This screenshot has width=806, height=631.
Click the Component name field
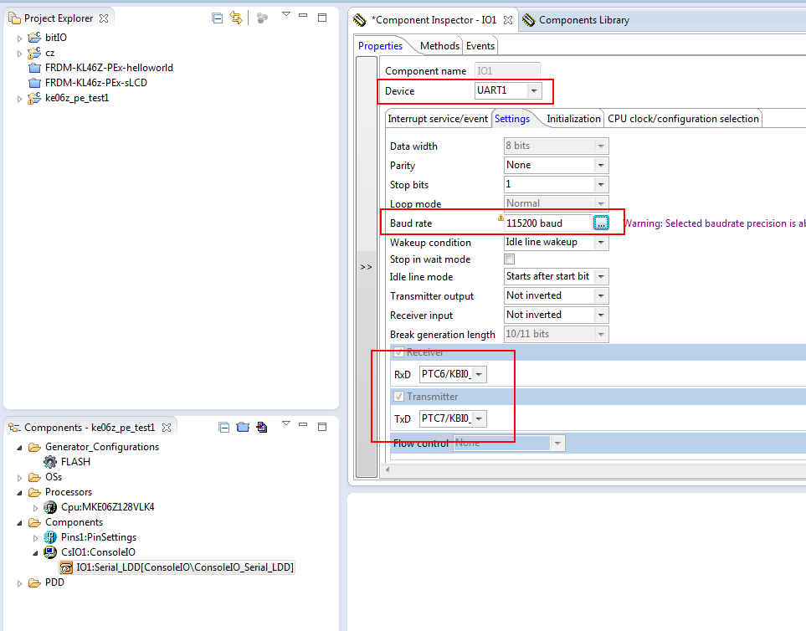click(x=507, y=71)
